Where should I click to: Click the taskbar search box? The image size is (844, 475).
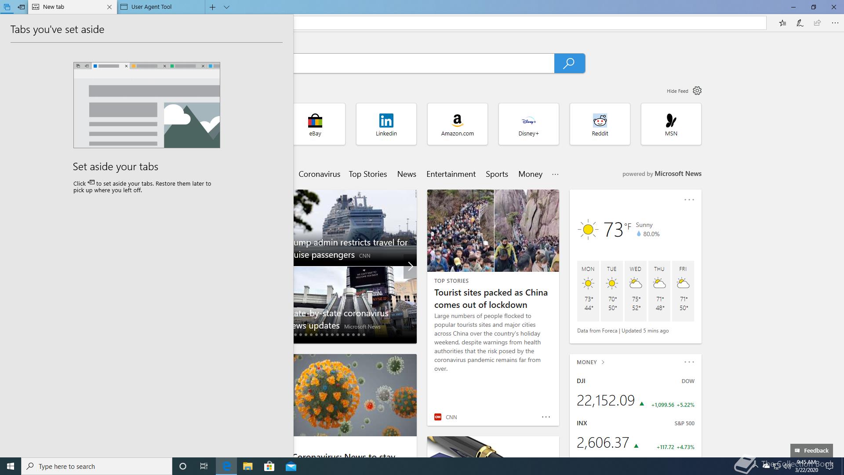click(97, 466)
